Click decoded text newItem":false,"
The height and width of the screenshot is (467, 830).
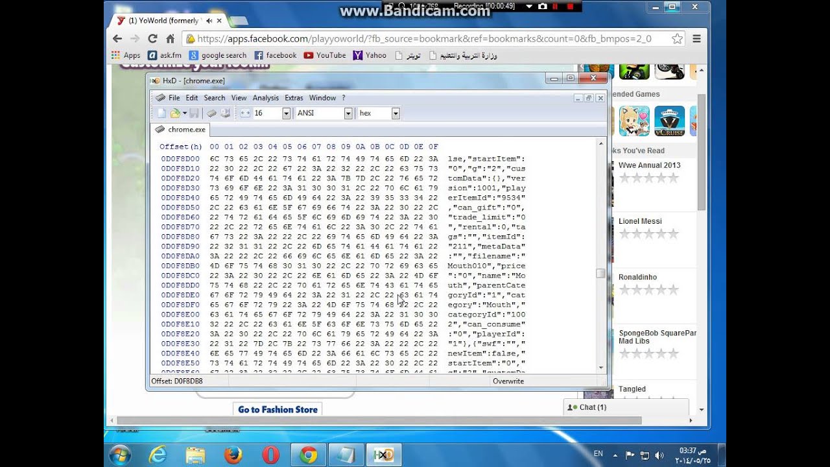tap(487, 353)
